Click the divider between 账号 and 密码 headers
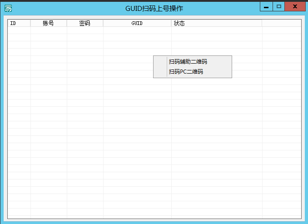This screenshot has height=224, width=308. [x=67, y=23]
